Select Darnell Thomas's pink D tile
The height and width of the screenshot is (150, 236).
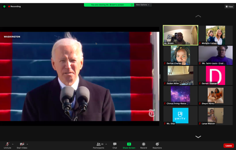tap(215, 75)
